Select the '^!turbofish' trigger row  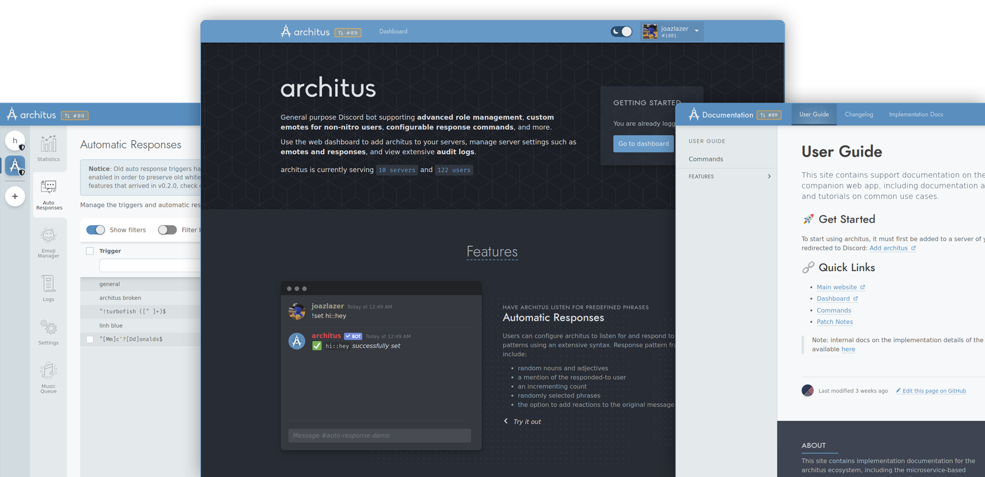click(x=140, y=312)
